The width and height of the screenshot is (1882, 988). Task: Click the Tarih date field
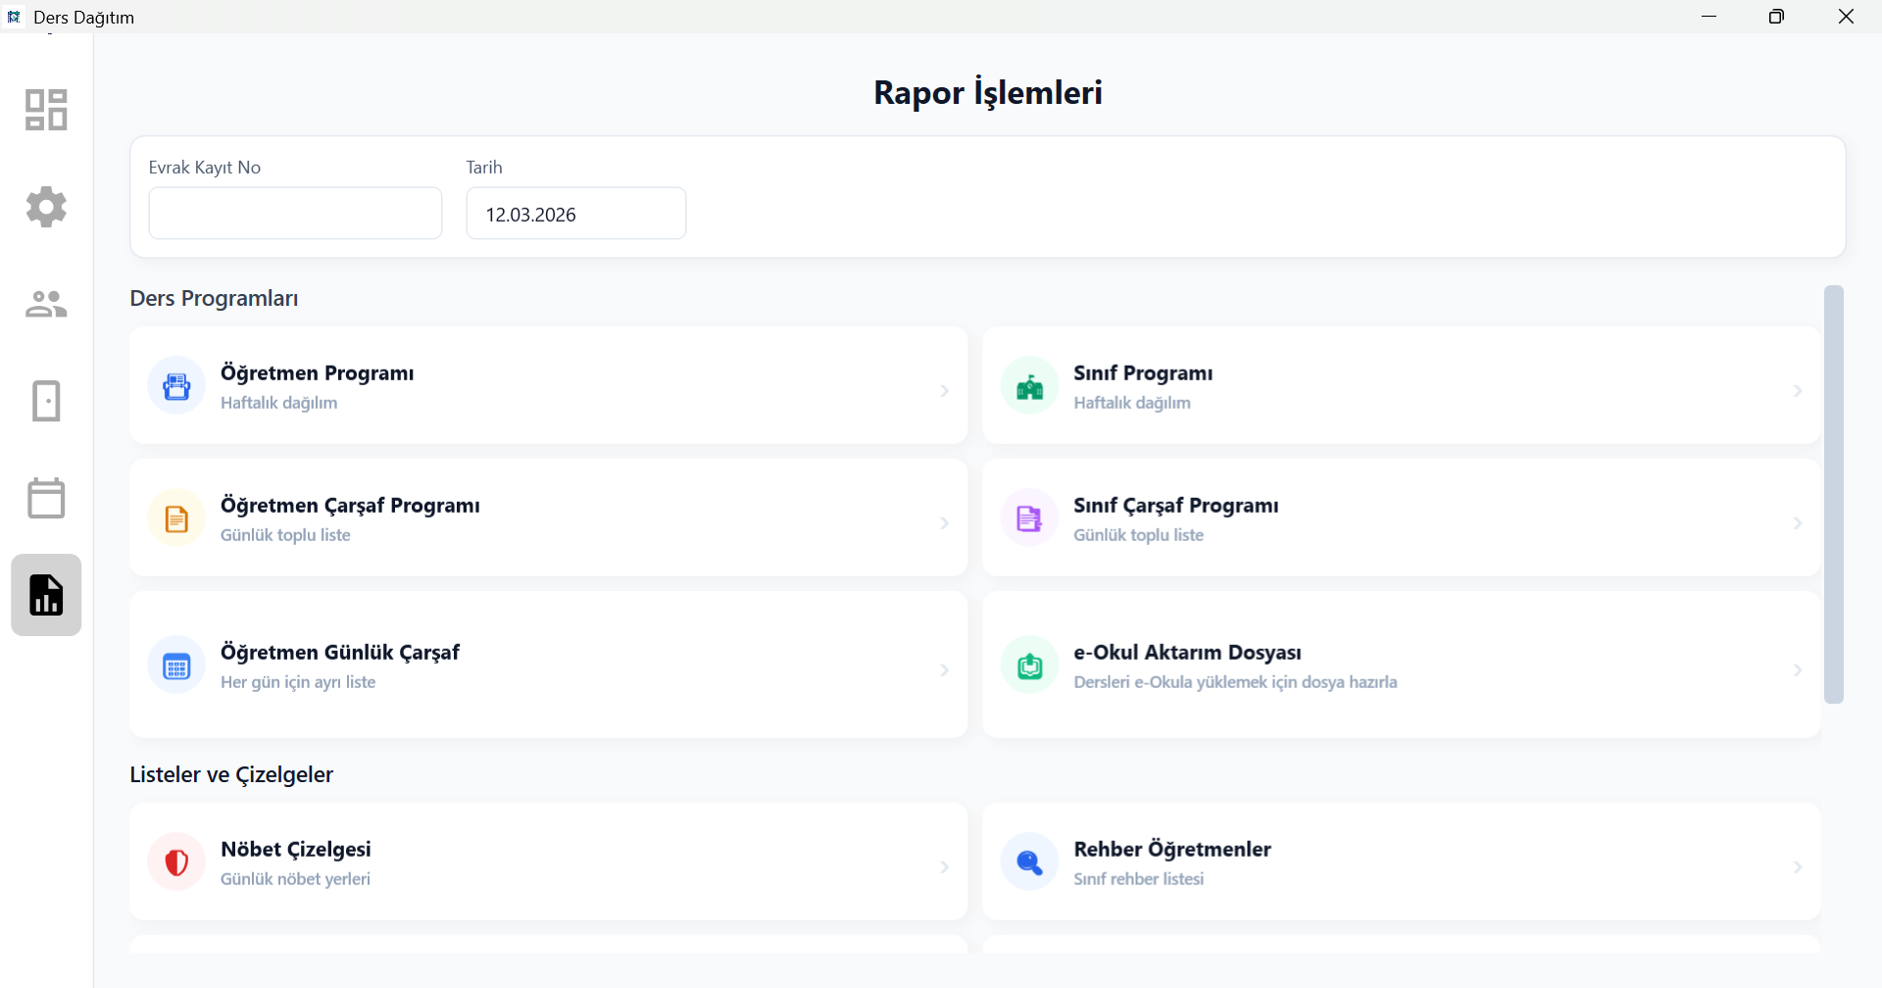click(x=575, y=214)
